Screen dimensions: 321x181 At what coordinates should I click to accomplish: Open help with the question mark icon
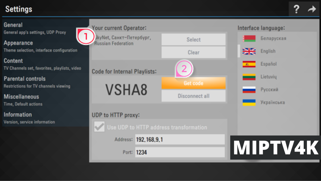(296, 10)
